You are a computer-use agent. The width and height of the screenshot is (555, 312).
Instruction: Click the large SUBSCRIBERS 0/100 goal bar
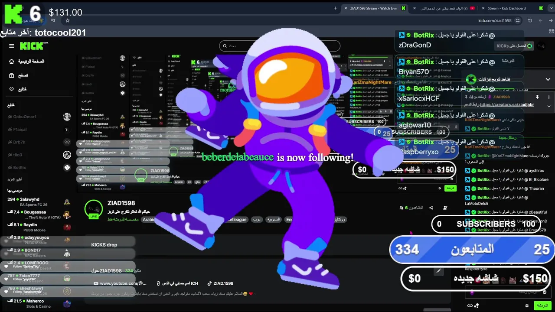(487, 224)
